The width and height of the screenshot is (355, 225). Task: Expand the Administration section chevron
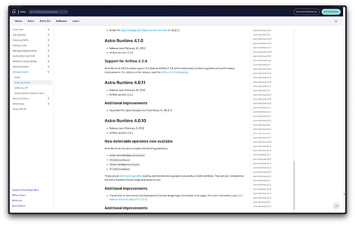coord(48,67)
